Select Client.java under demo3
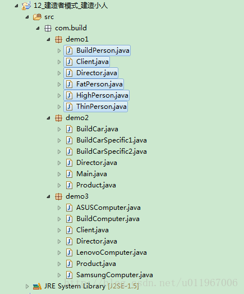 pyautogui.click(x=93, y=230)
